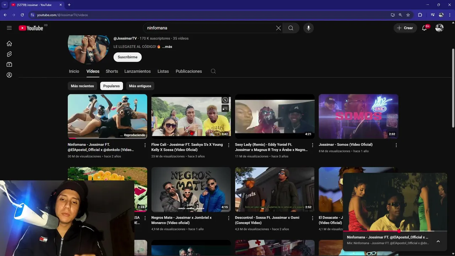Open the Home icon in sidebar
This screenshot has height=256, width=455.
[x=9, y=43]
